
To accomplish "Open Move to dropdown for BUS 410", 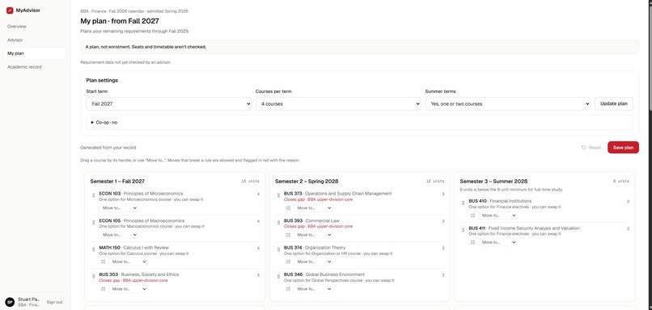I will (x=497, y=216).
